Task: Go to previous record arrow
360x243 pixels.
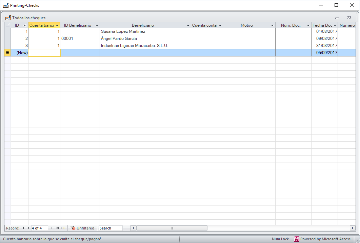Action: click(28, 228)
